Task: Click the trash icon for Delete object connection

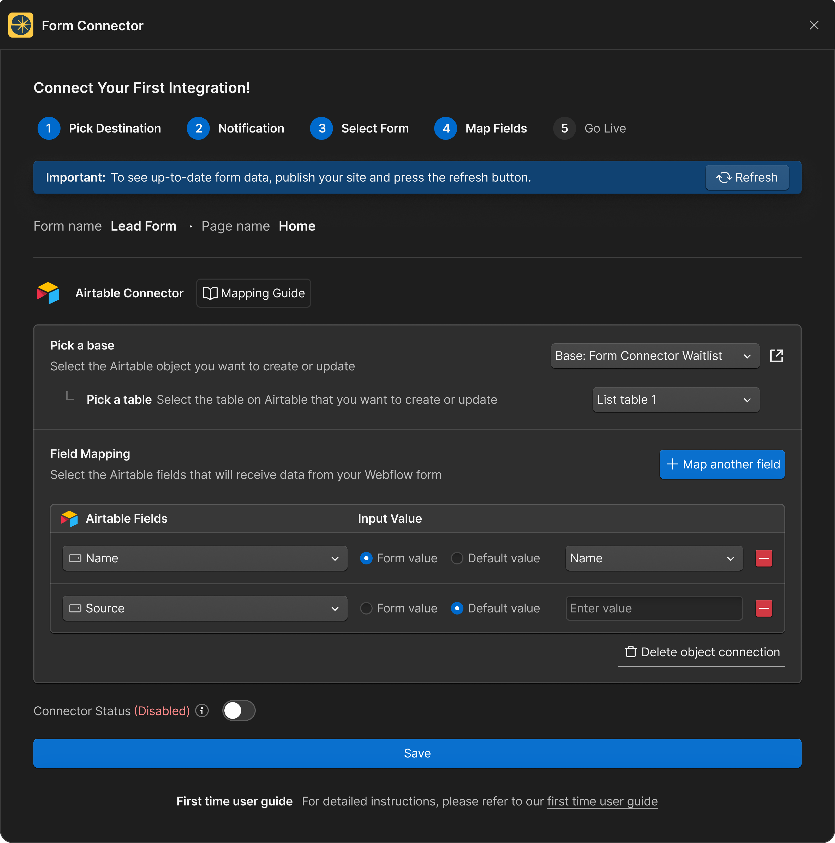Action: point(630,652)
